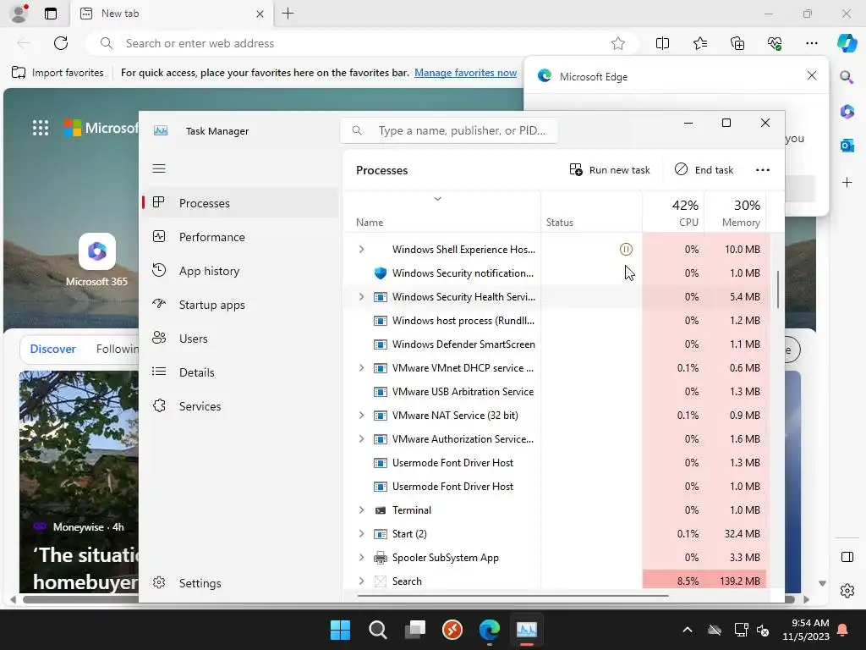Show hidden system tray icons
Viewport: 866px width, 650px height.
tap(687, 630)
